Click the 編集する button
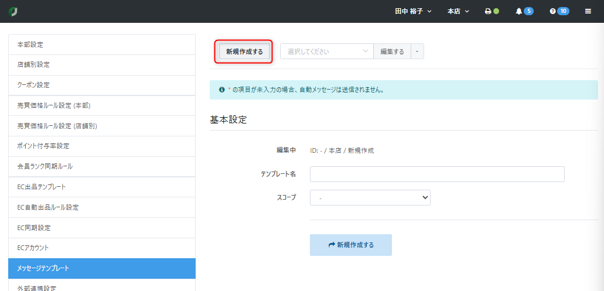This screenshot has width=604, height=291. coord(392,52)
